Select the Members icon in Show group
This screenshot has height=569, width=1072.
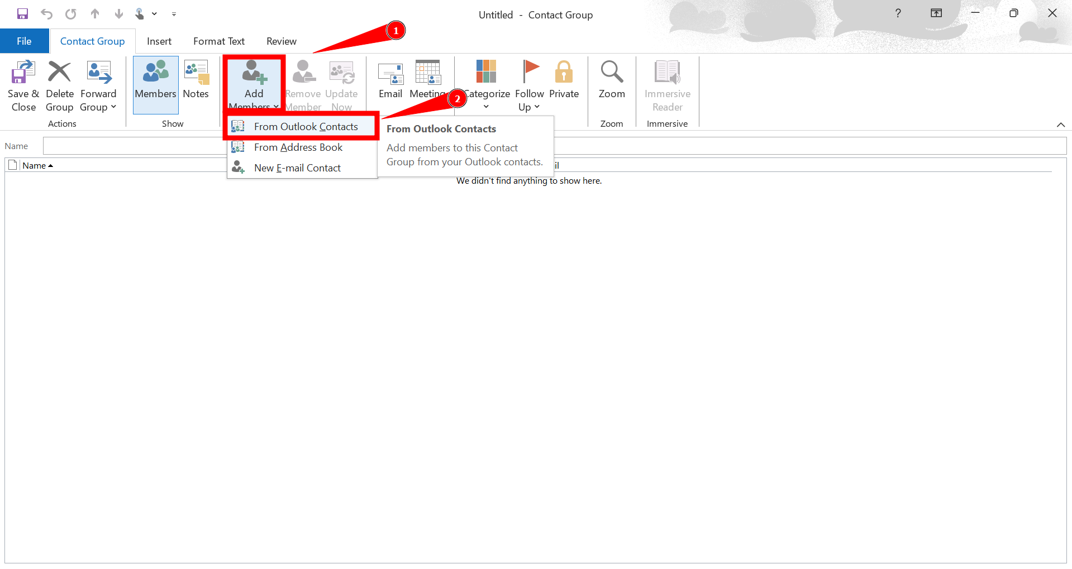155,84
